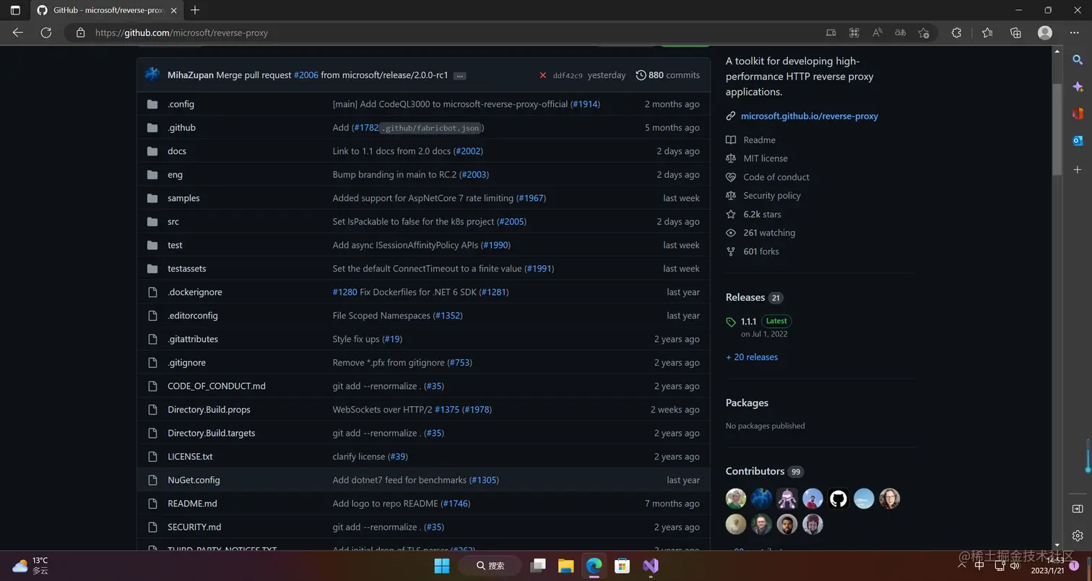Go back to the previous page
The image size is (1092, 581).
[18, 33]
